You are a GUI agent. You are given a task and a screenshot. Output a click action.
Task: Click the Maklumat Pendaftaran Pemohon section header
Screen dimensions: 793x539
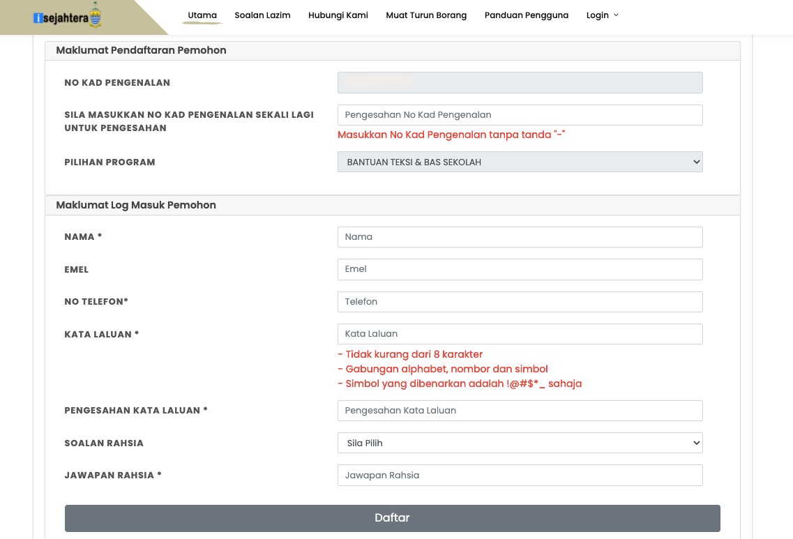point(141,50)
